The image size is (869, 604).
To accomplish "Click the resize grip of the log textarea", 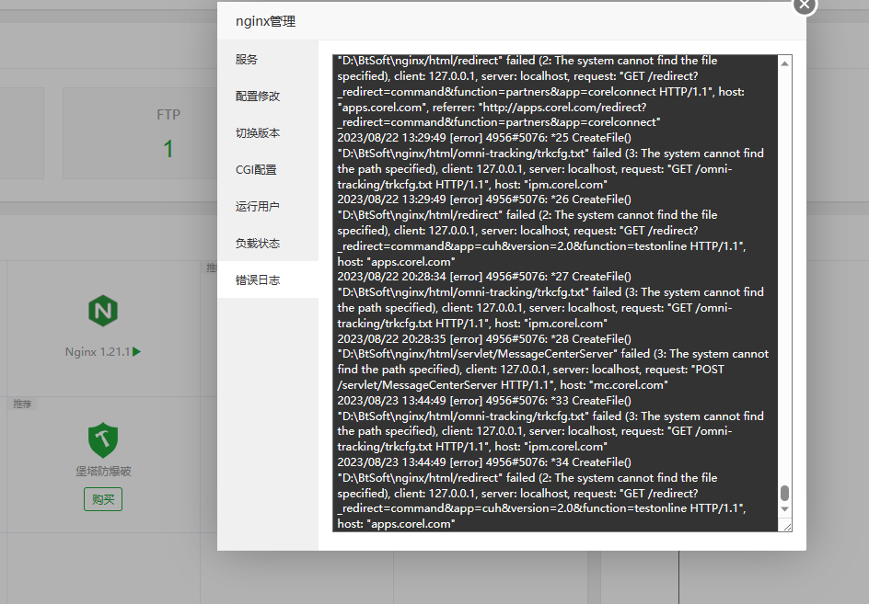I will [x=787, y=527].
